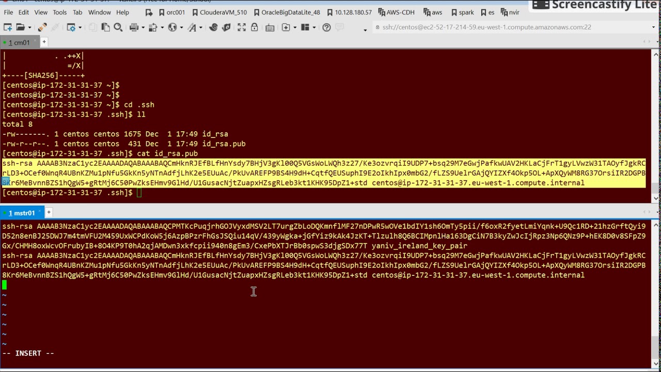Click the Help question mark icon
The width and height of the screenshot is (661, 372).
pyautogui.click(x=327, y=27)
